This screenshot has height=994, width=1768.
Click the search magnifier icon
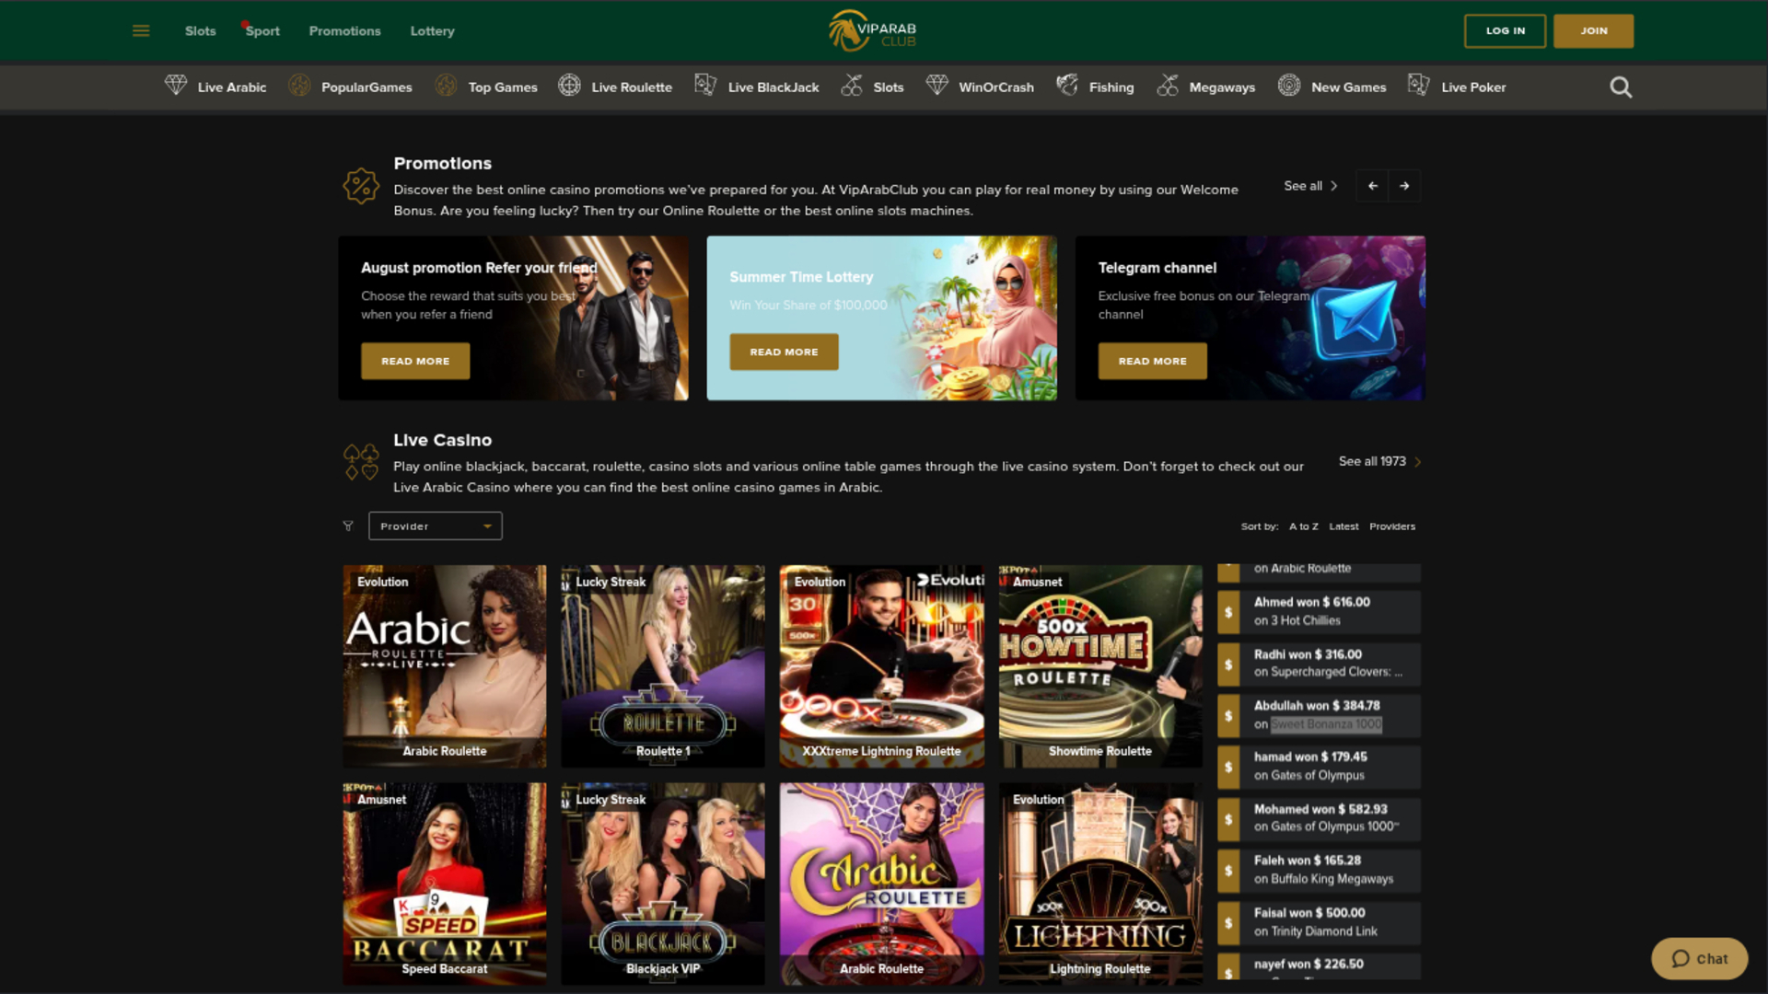point(1621,87)
